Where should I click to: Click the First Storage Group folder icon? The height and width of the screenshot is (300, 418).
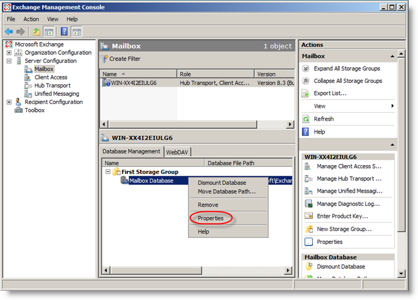click(x=116, y=172)
